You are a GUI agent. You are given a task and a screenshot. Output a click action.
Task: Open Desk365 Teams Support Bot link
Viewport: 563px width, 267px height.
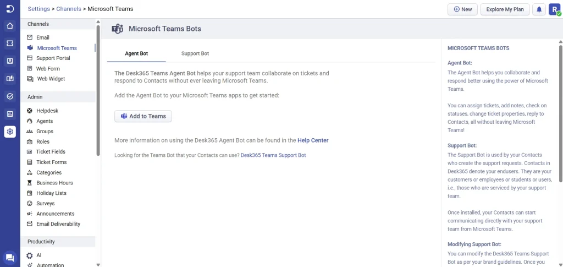pyautogui.click(x=273, y=155)
